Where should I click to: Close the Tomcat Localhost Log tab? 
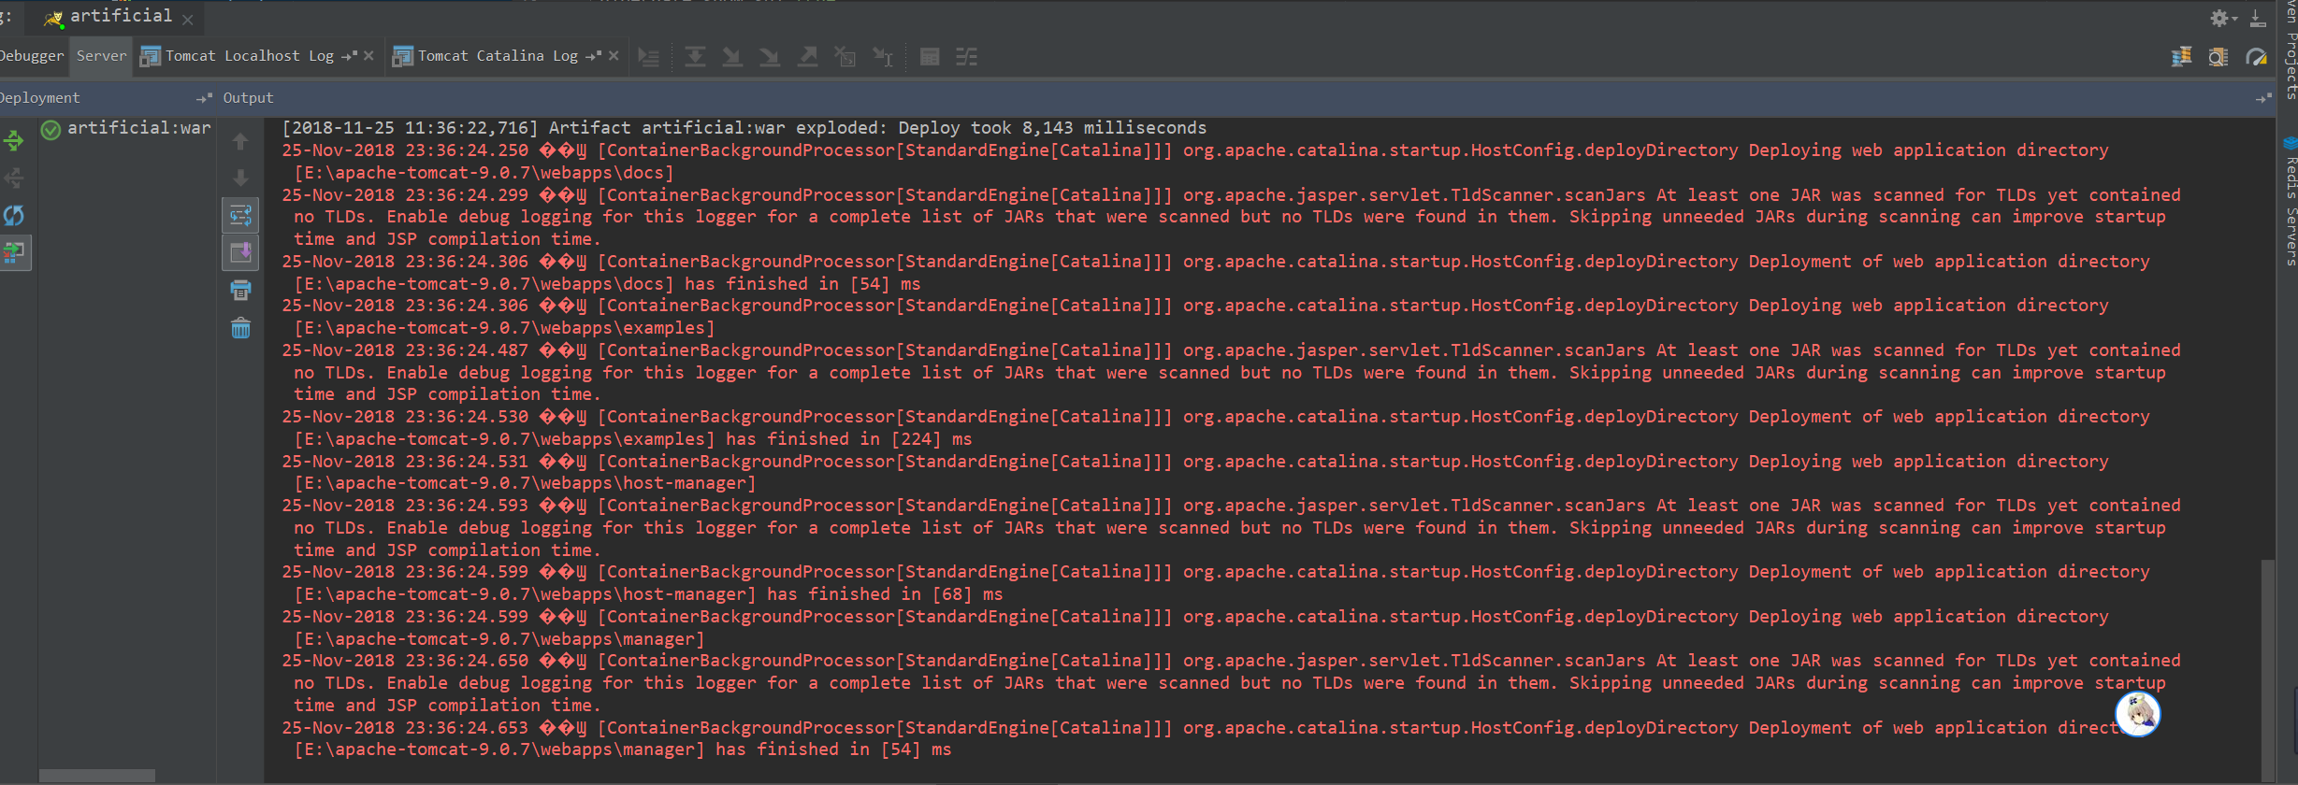coord(369,56)
